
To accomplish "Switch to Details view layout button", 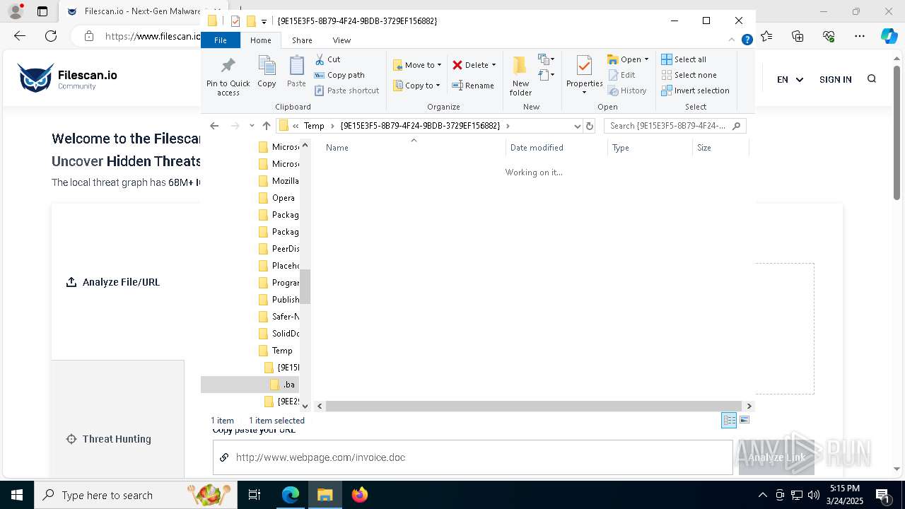I will [x=729, y=420].
